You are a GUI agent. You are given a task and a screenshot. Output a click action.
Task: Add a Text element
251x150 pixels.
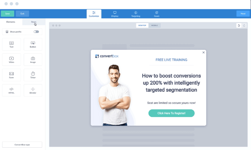tap(12, 44)
